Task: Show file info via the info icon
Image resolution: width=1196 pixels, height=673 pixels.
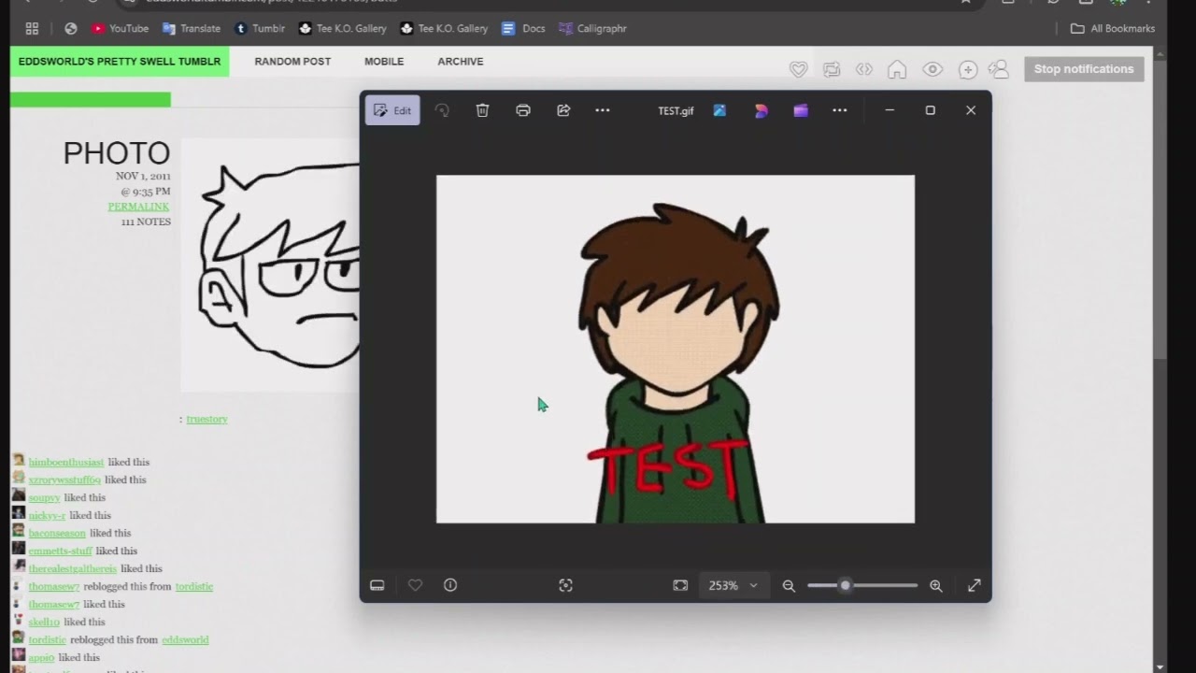Action: 450,585
